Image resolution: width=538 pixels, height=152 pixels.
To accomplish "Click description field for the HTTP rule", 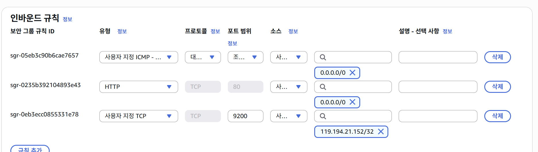I will [x=438, y=87].
